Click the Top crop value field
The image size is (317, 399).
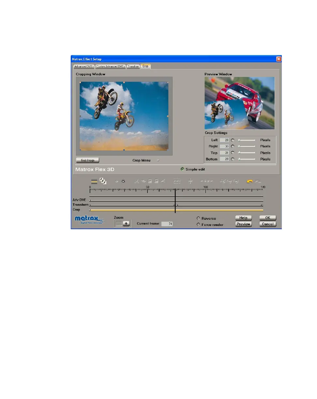pos(224,153)
